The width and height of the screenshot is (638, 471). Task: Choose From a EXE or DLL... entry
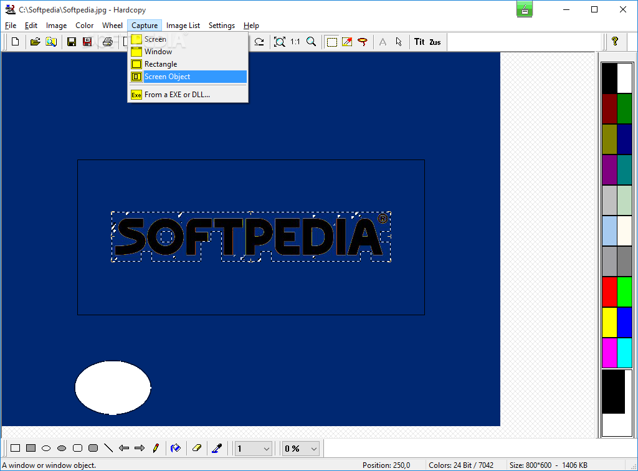point(188,95)
